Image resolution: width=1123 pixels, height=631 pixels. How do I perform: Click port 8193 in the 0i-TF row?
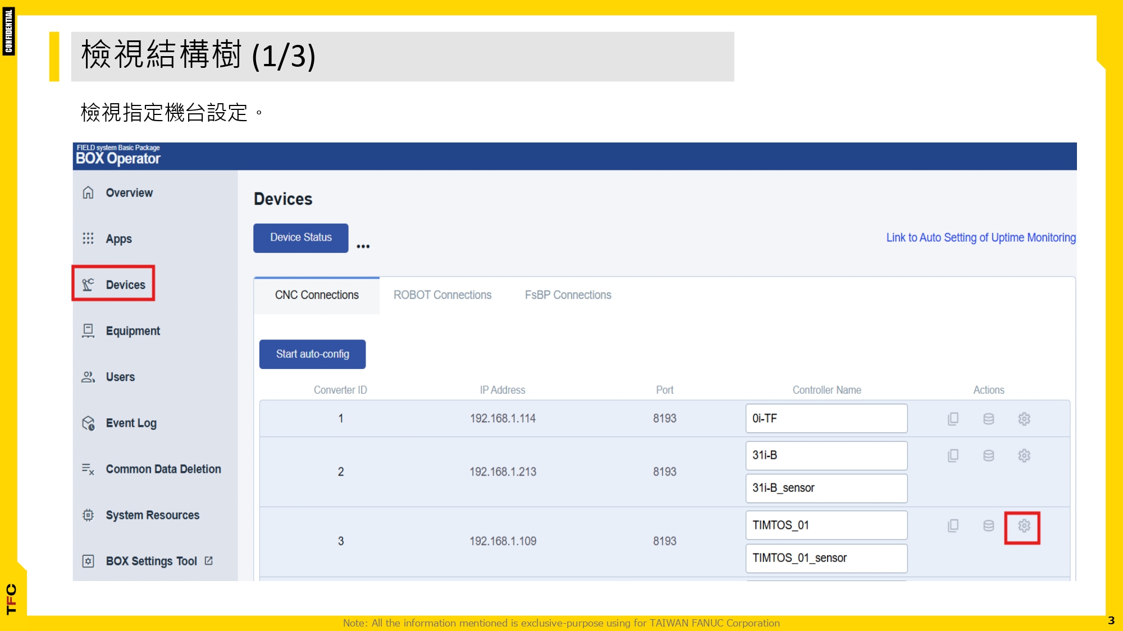pos(665,418)
